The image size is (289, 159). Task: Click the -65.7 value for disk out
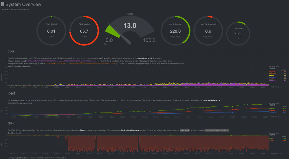tap(284, 140)
